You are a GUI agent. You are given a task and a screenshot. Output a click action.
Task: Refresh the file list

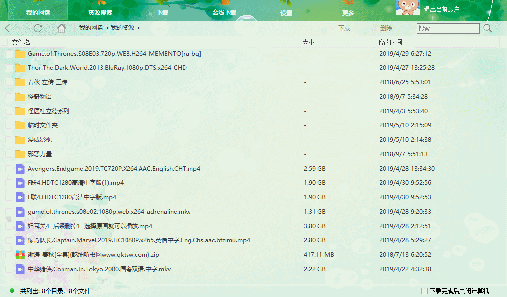click(38, 28)
